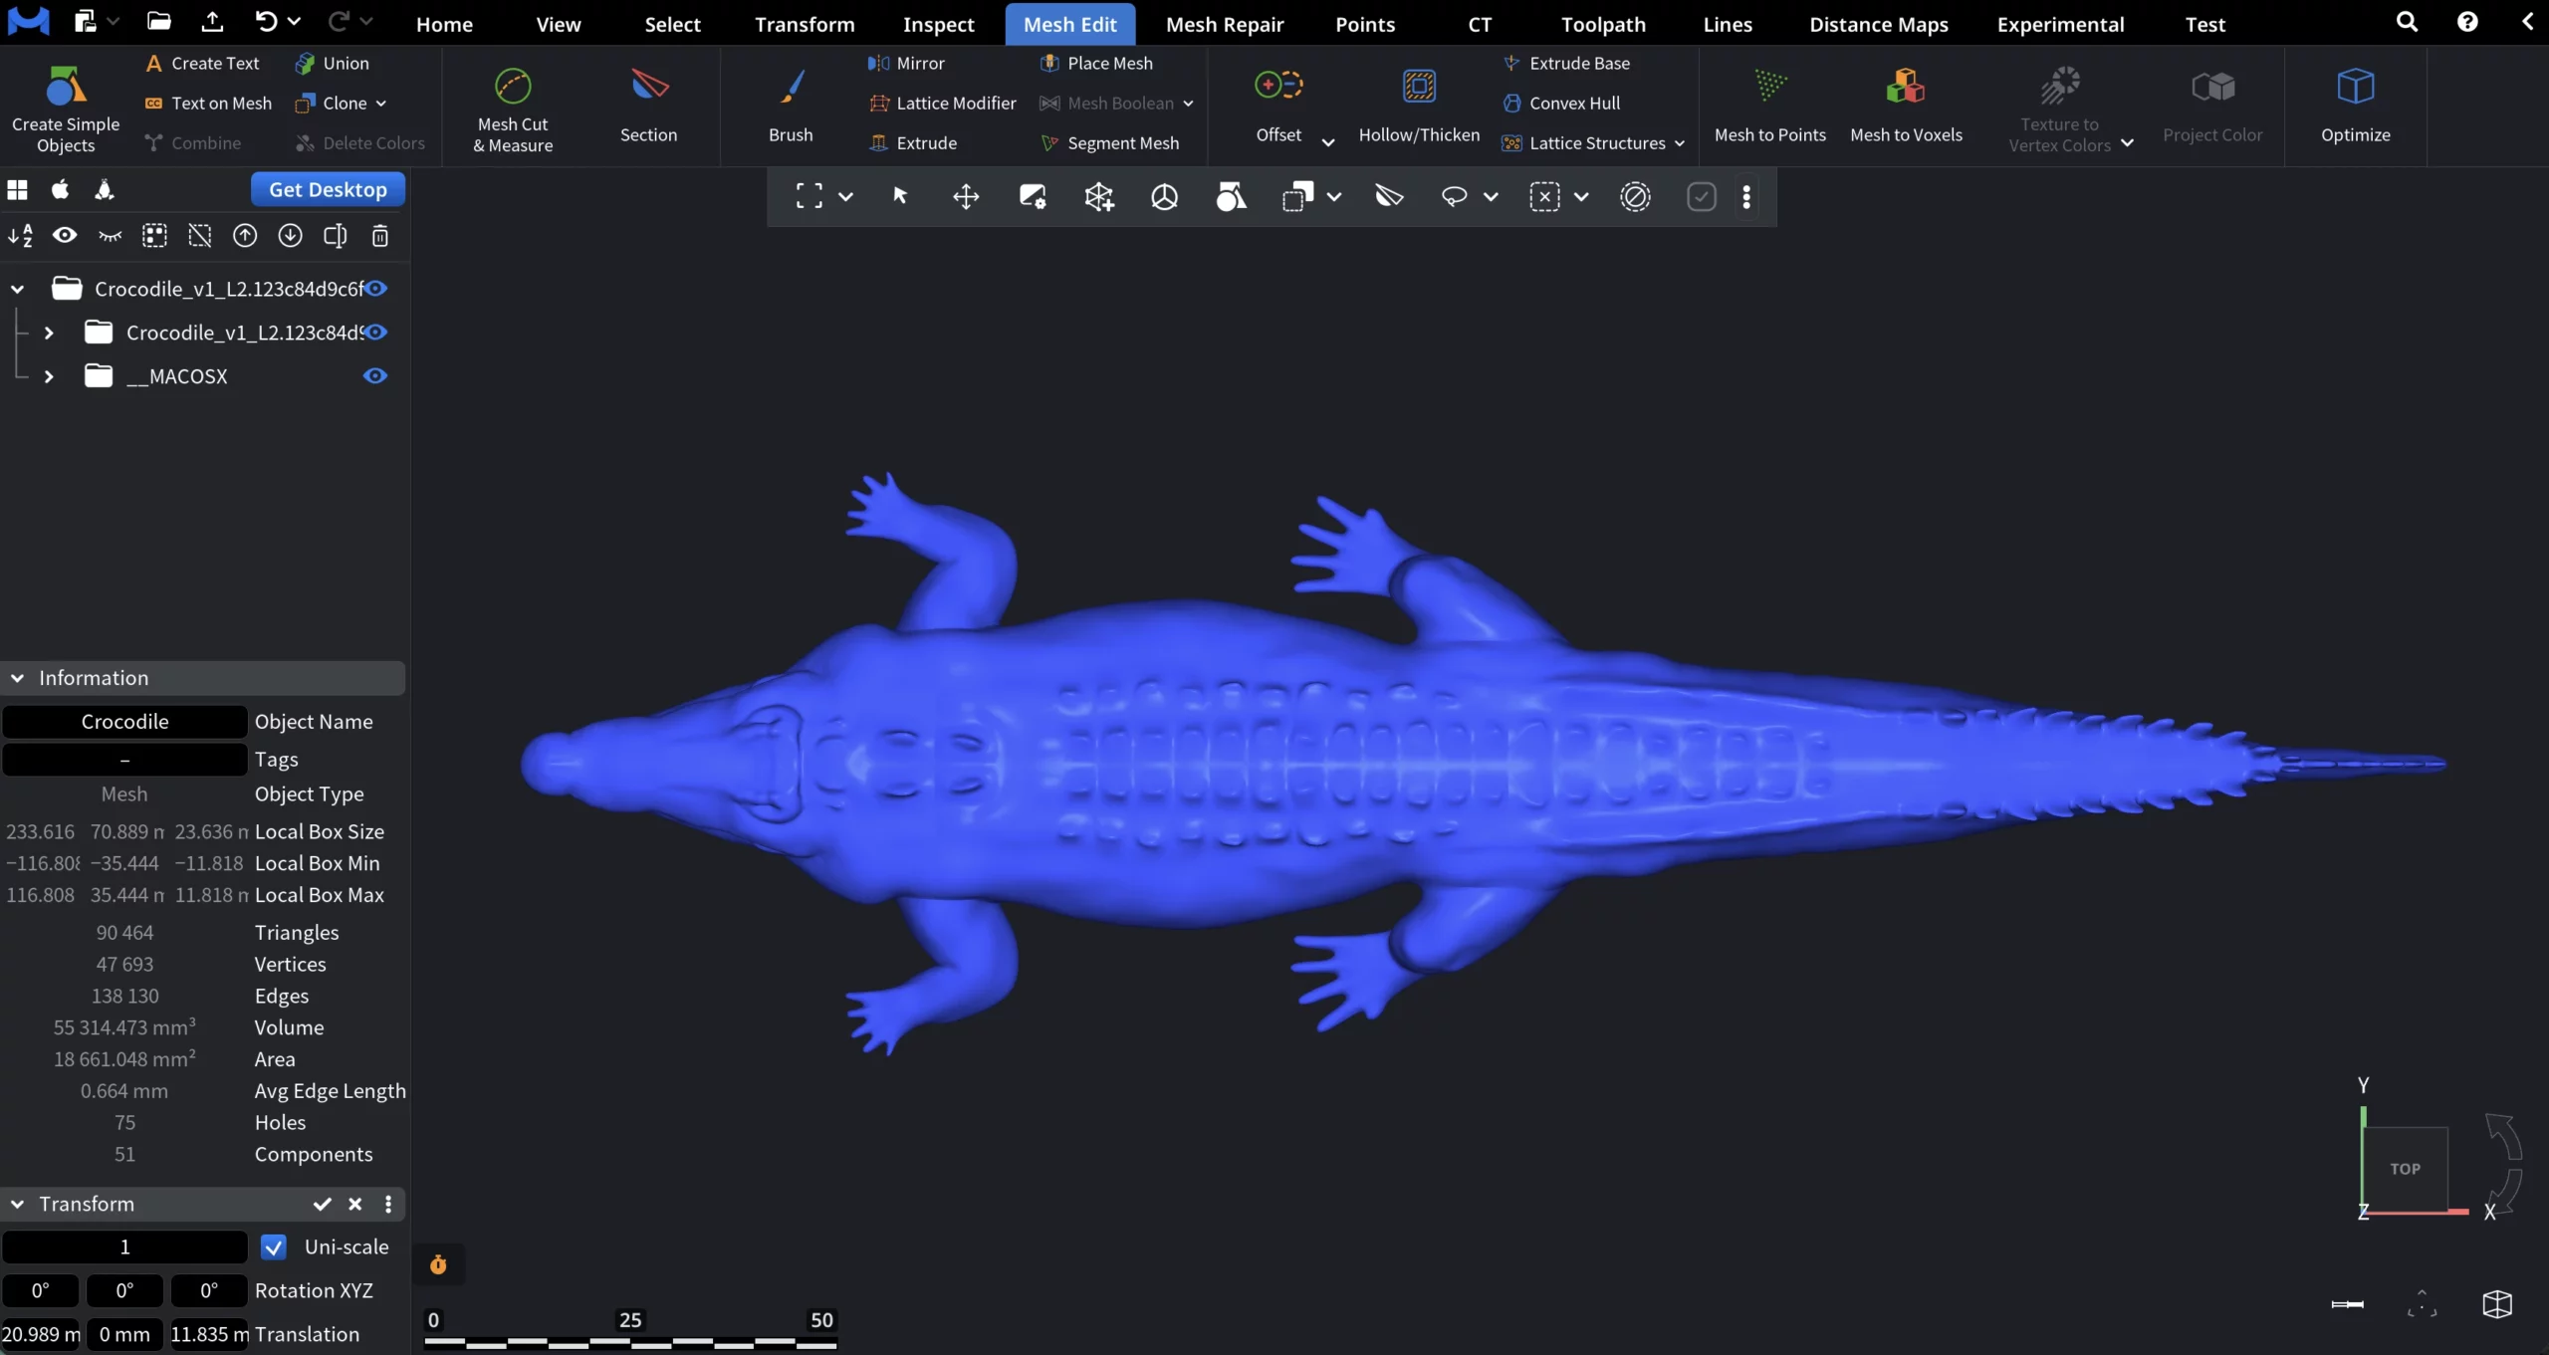The width and height of the screenshot is (2549, 1355).
Task: Click Create Simple Objects icon
Action: point(66,87)
